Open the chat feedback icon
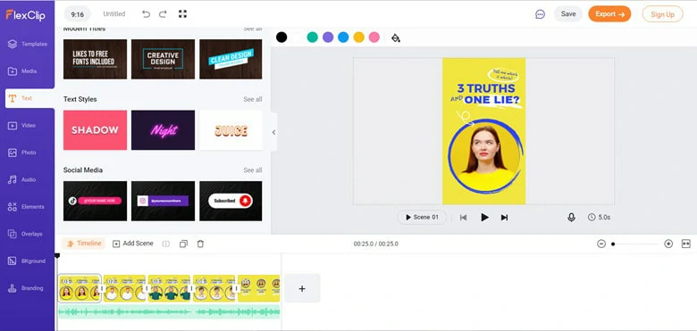The image size is (697, 331). click(x=540, y=14)
